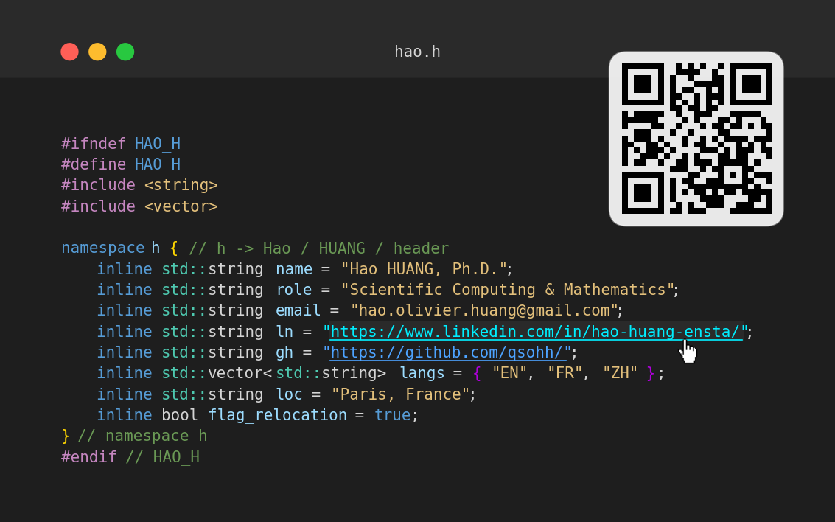Open the GitHub qsohh profile link
Viewport: 835px width, 522px height.
(447, 352)
